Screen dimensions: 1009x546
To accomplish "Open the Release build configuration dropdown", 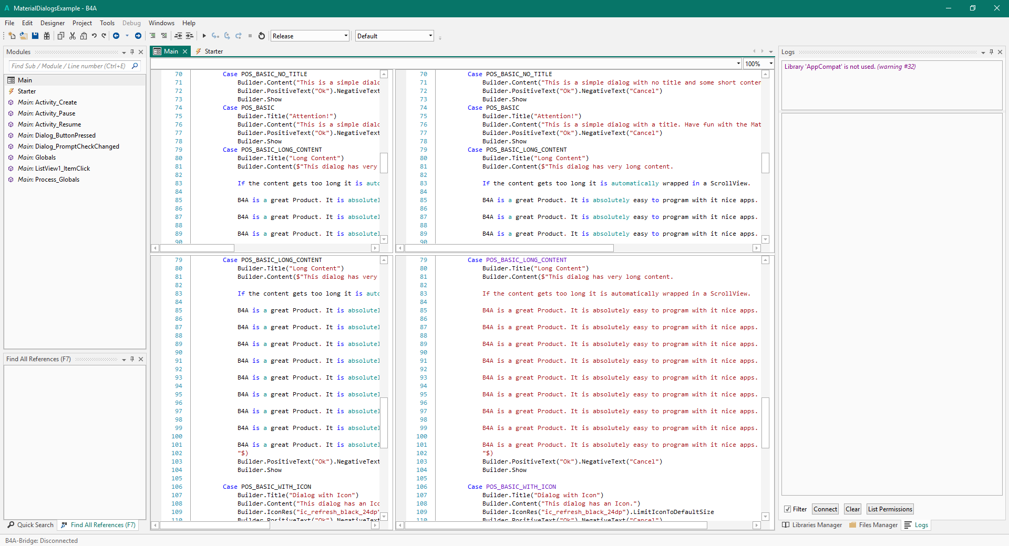I will pyautogui.click(x=310, y=36).
